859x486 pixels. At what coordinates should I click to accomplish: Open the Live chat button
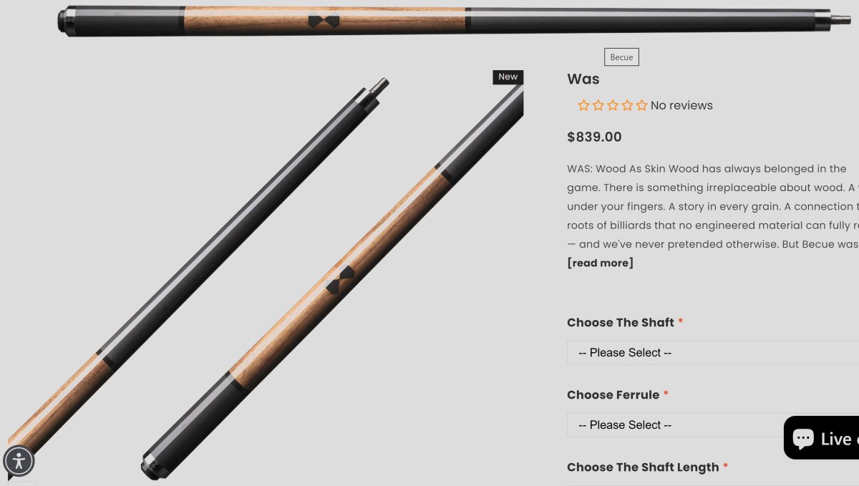(x=821, y=437)
